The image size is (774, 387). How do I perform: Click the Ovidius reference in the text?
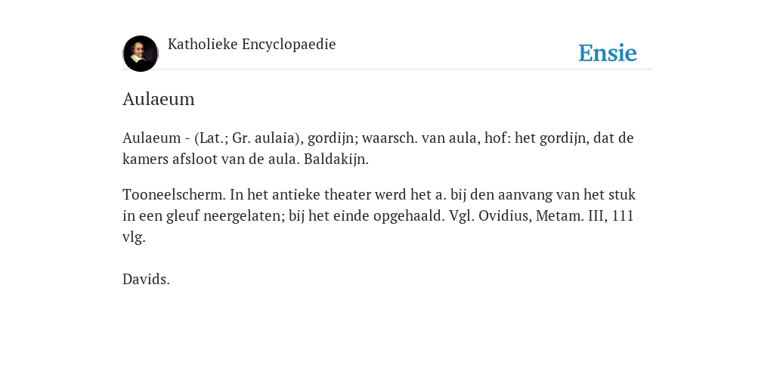[x=505, y=215]
